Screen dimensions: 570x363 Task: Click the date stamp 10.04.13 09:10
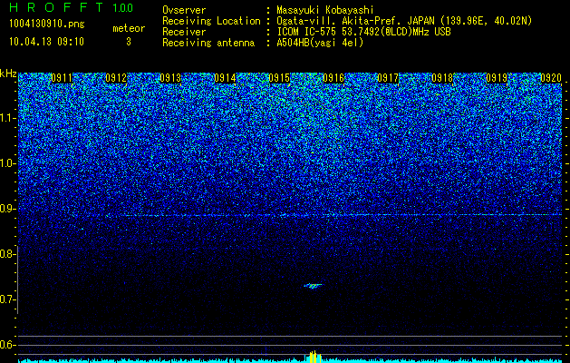pos(46,42)
